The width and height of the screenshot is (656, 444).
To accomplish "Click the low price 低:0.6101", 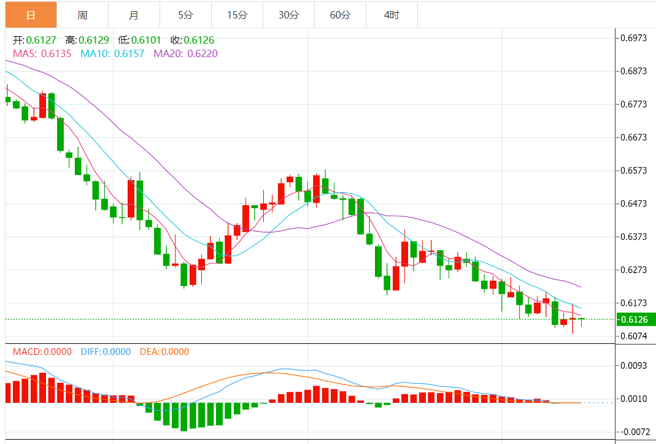I will click(x=139, y=40).
